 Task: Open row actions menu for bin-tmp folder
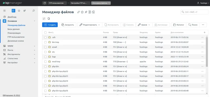coord(202,42)
